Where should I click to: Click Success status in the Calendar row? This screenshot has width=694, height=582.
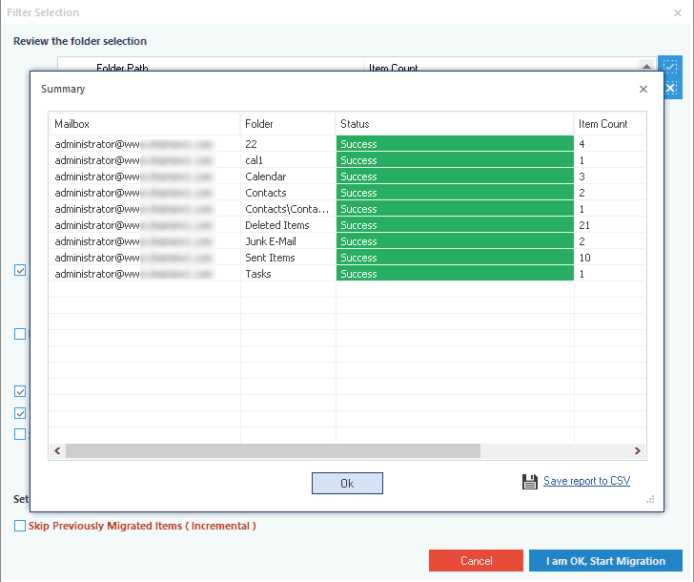click(x=455, y=177)
